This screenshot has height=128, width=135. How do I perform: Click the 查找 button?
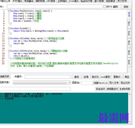tap(77, 77)
